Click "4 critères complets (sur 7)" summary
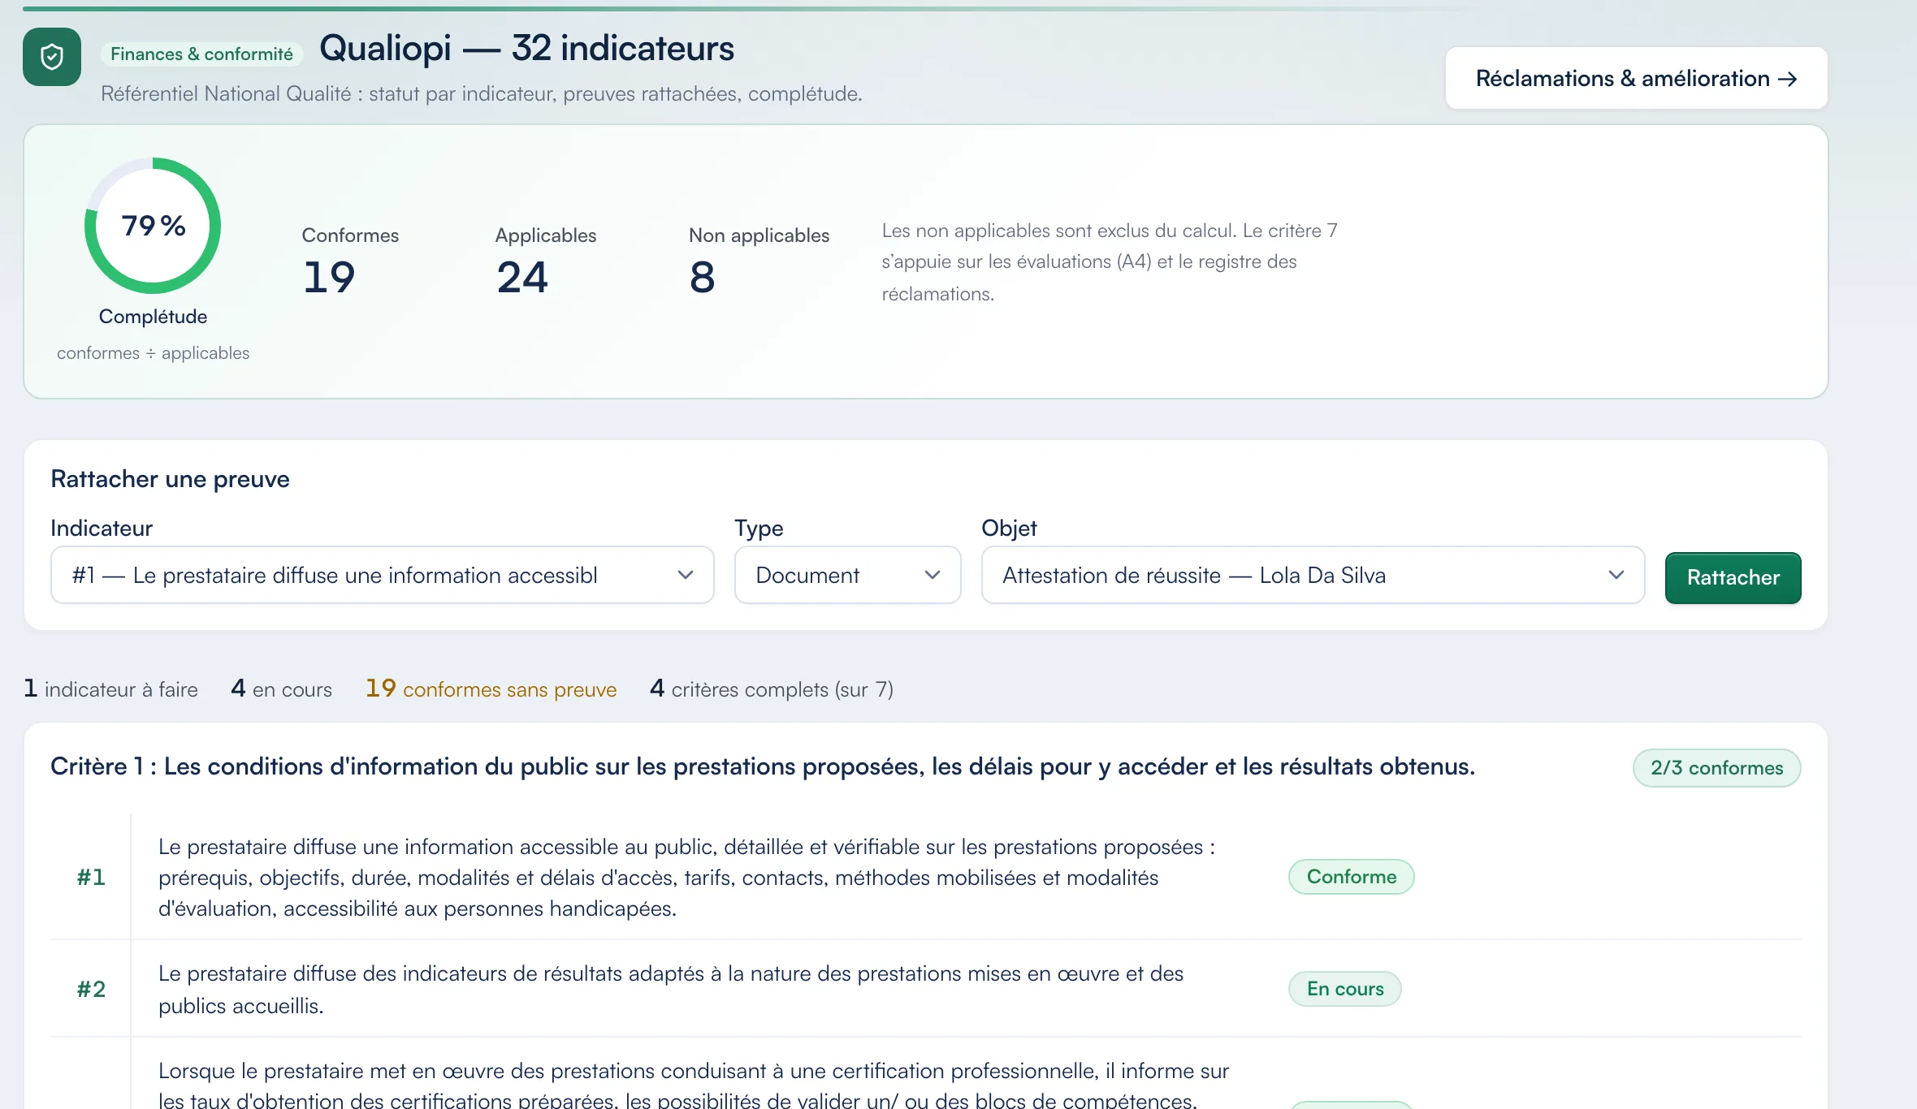Viewport: 1917px width, 1109px height. click(x=772, y=688)
